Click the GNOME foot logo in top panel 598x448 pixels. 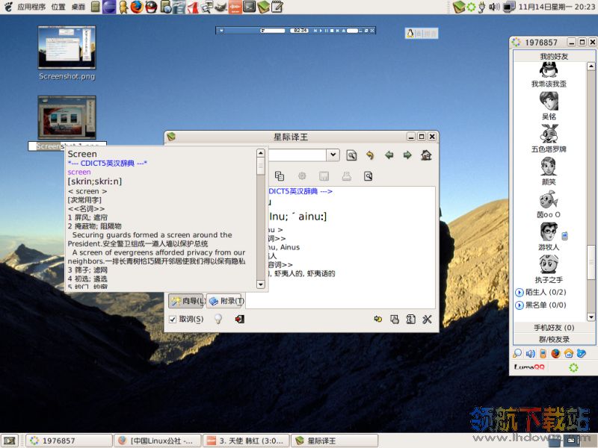point(8,7)
